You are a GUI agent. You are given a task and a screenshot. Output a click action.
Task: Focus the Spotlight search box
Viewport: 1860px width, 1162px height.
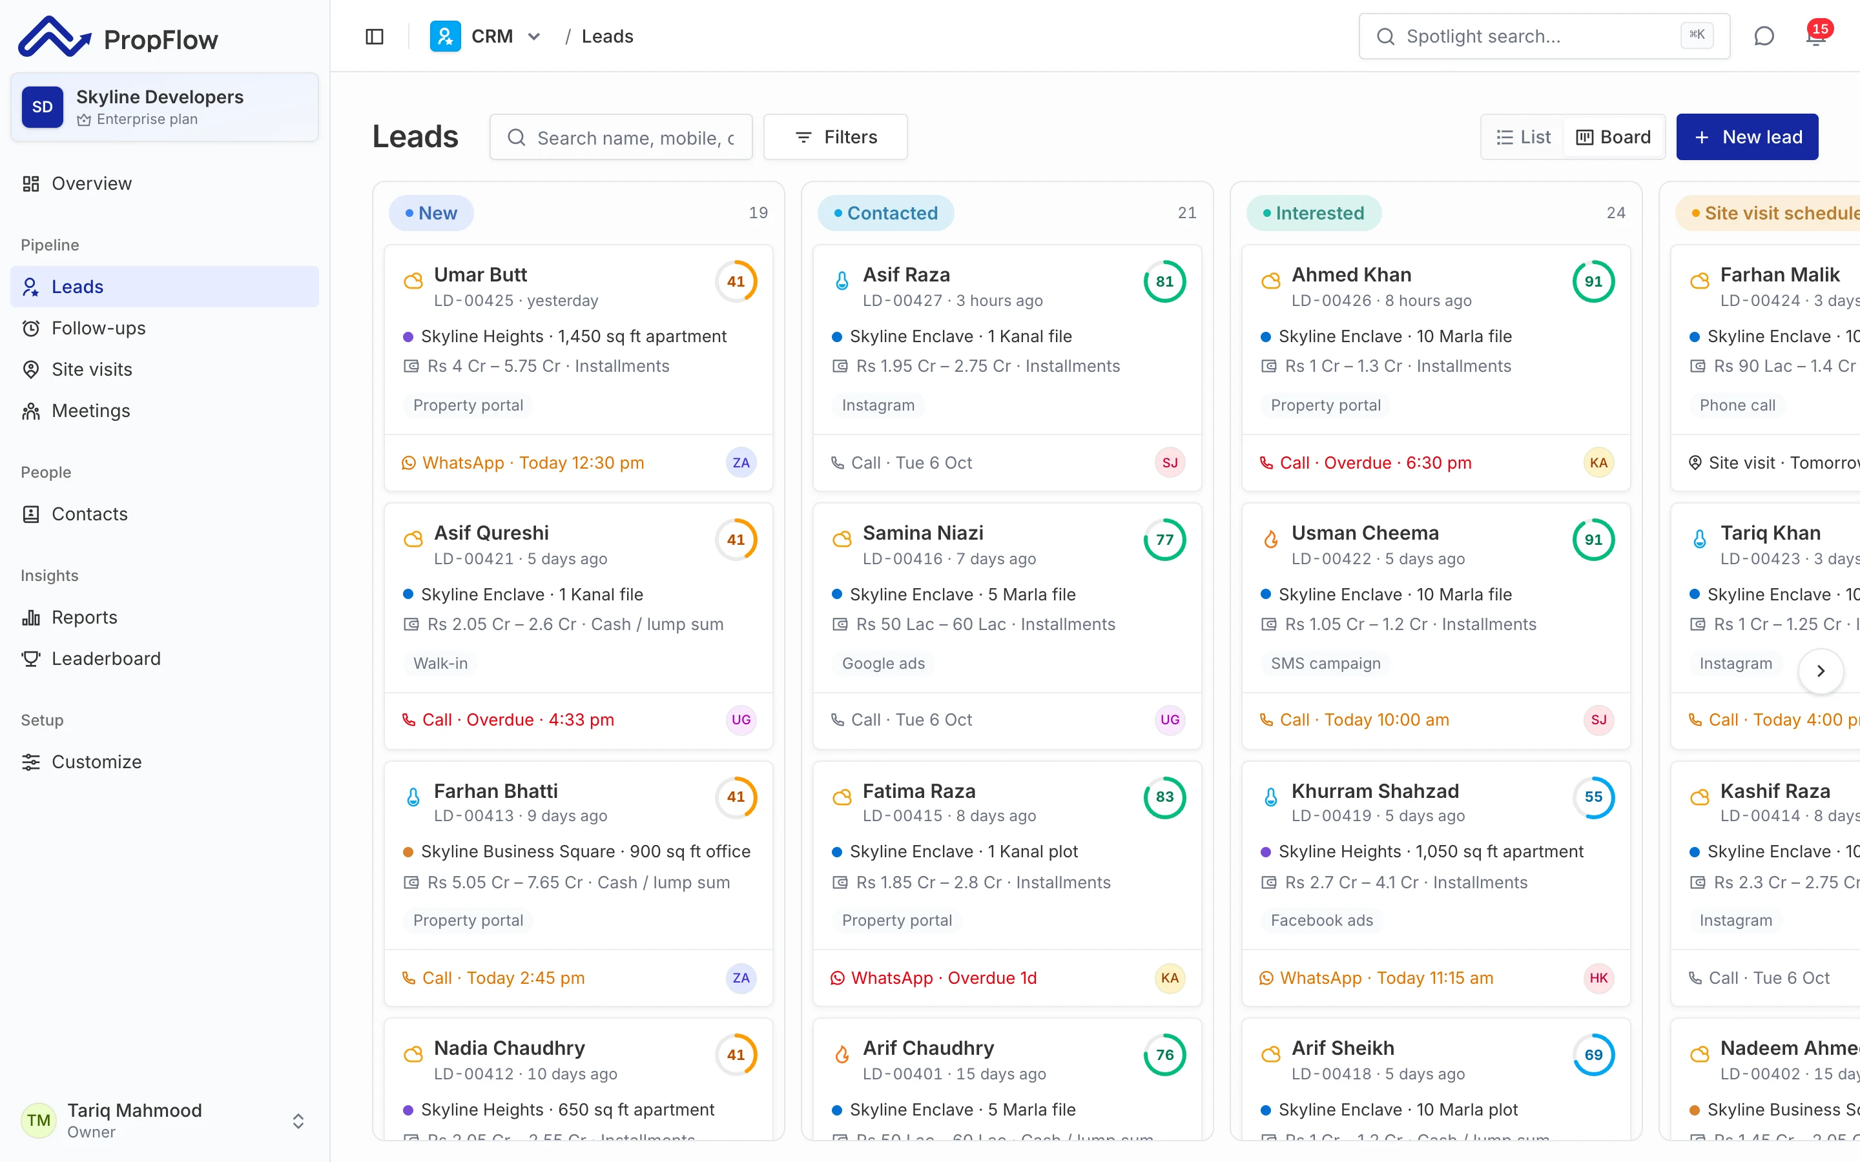[x=1544, y=36]
